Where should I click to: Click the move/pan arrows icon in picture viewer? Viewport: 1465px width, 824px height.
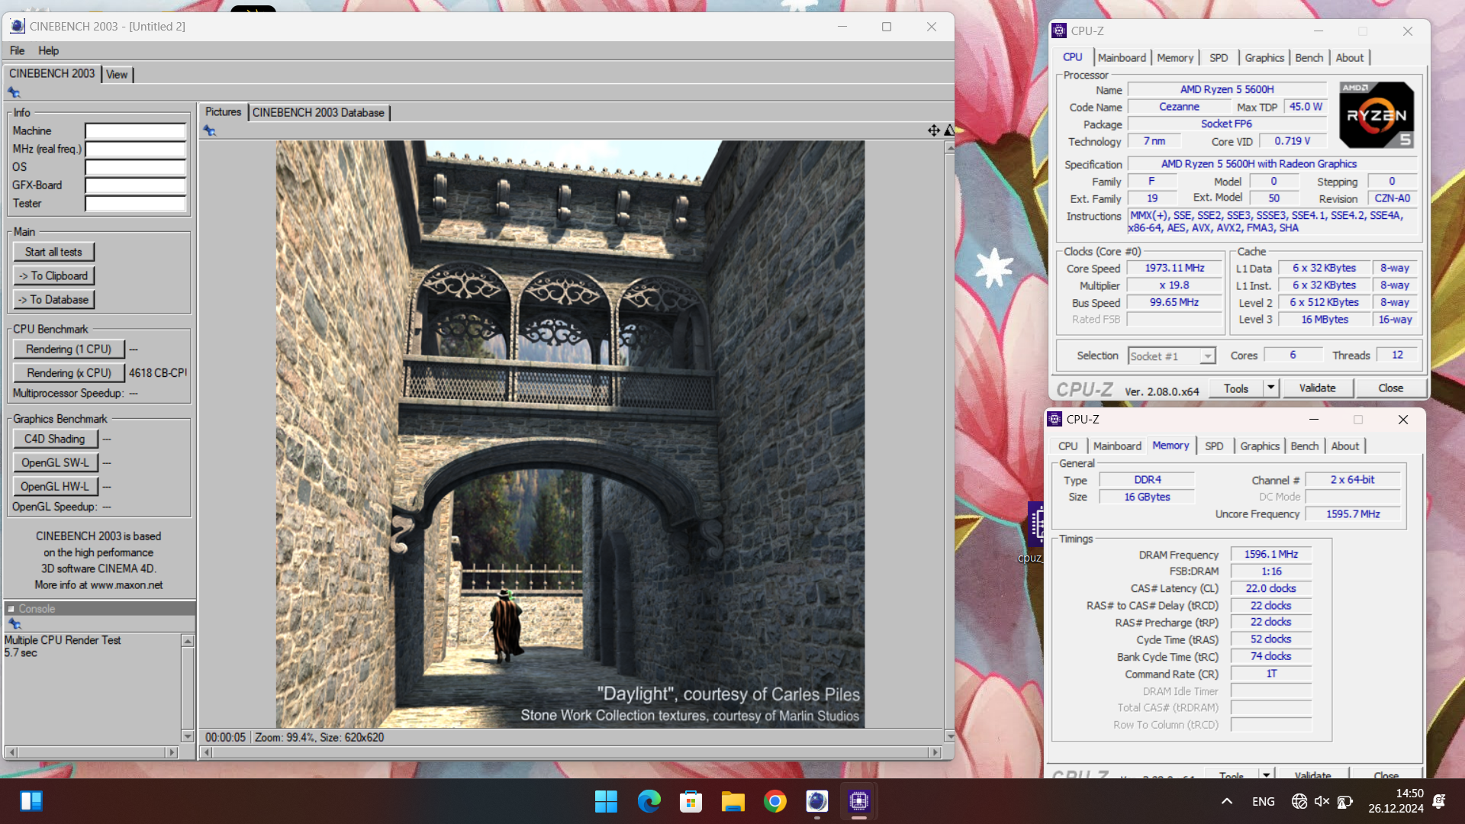coord(934,130)
